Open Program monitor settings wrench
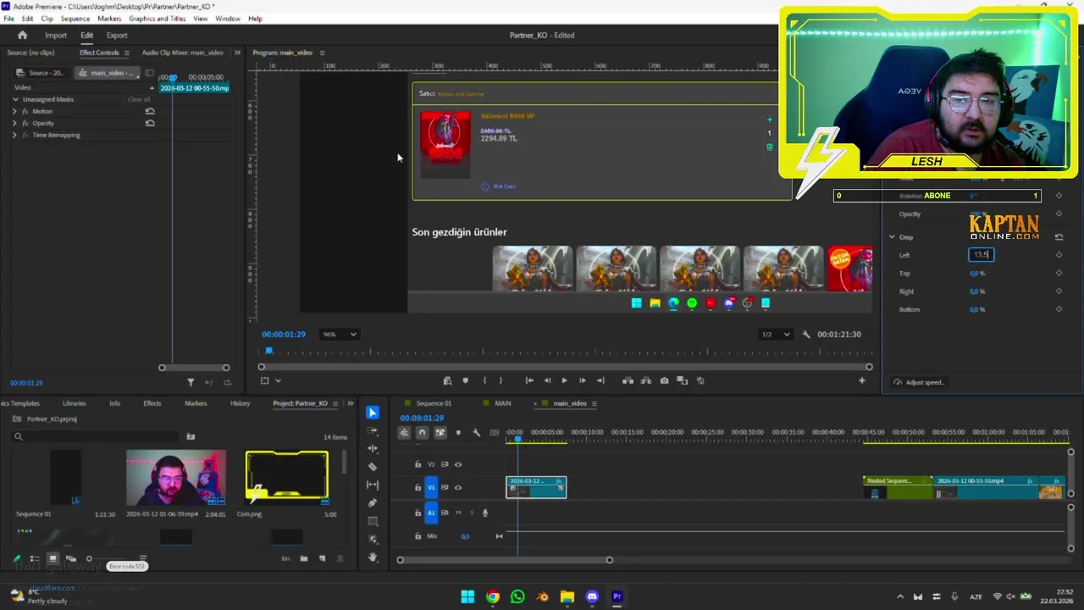 pos(806,335)
